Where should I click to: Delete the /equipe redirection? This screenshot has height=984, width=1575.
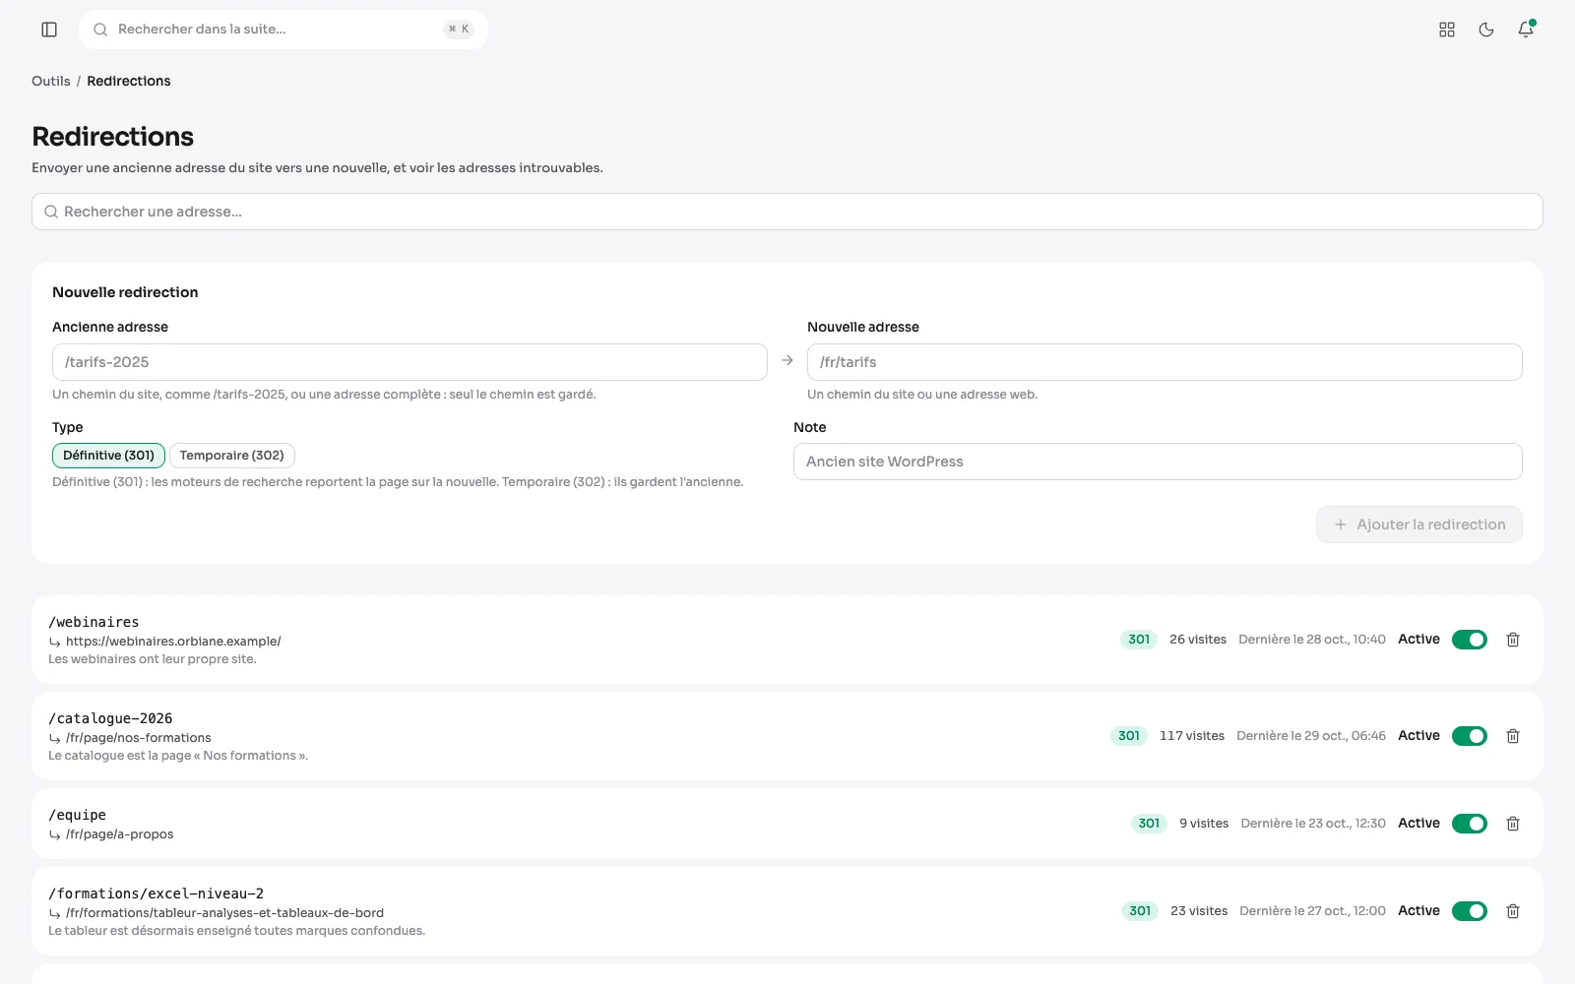(x=1513, y=824)
